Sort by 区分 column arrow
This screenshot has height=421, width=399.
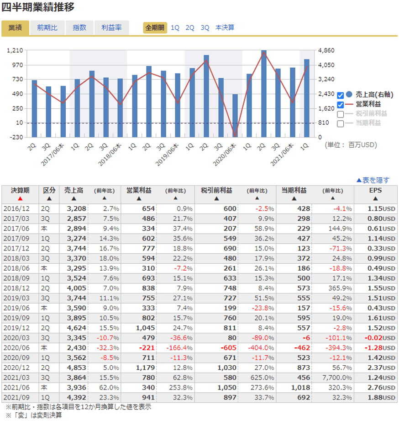tap(49, 199)
